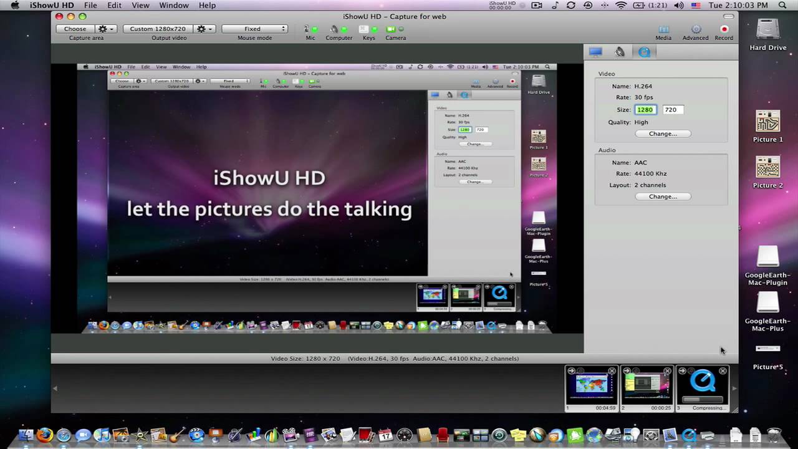This screenshot has height=449, width=798.
Task: Click the Video section Change button
Action: coord(662,133)
